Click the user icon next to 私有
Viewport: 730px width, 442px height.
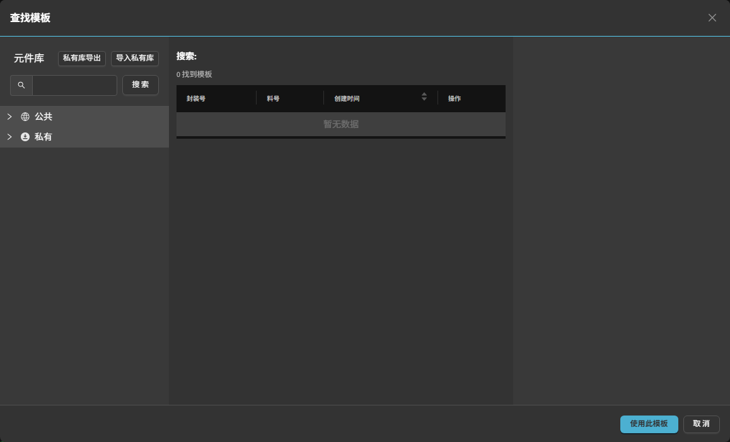[x=25, y=137]
